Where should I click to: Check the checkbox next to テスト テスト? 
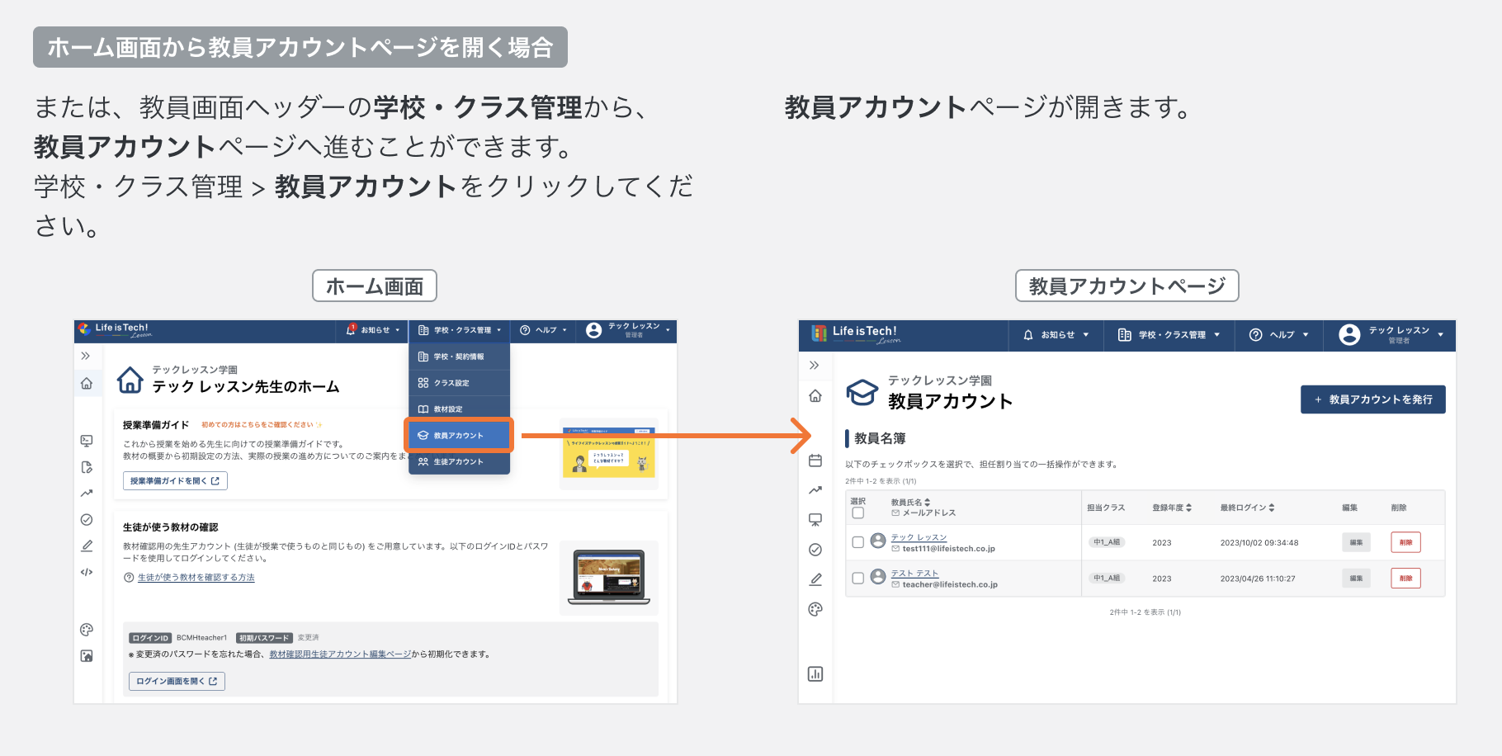coord(857,578)
